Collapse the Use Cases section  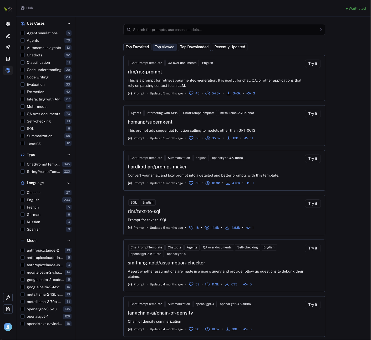[x=69, y=24]
